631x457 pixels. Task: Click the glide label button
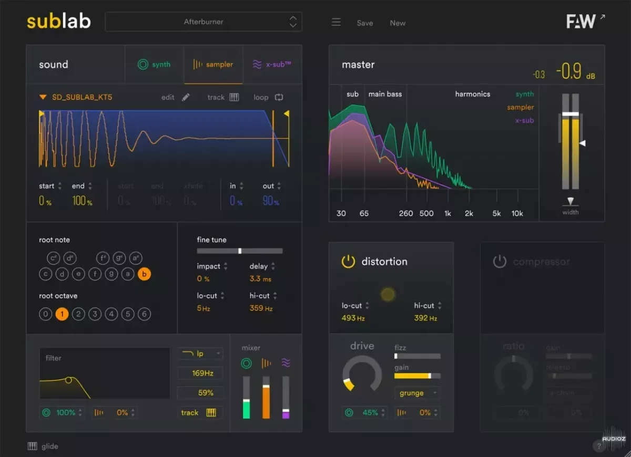(x=50, y=446)
